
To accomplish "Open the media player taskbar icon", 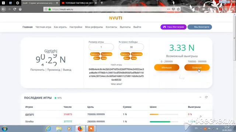I will pyautogui.click(x=69, y=129).
